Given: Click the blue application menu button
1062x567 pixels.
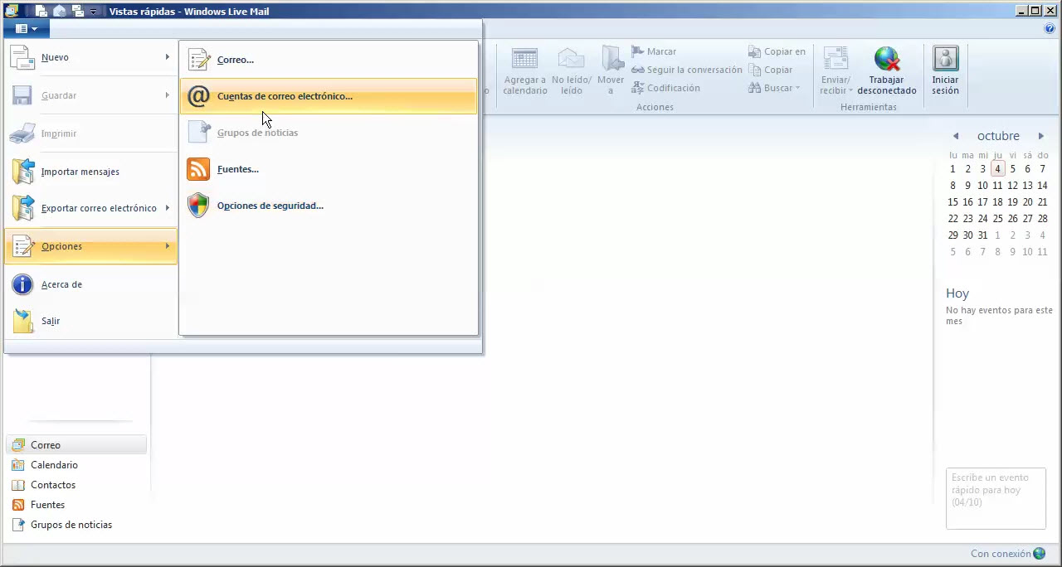Looking at the screenshot, I should tap(27, 29).
